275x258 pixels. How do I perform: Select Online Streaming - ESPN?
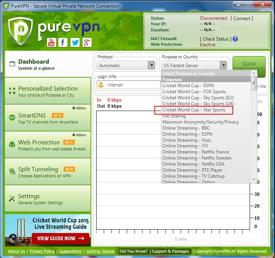206,134
